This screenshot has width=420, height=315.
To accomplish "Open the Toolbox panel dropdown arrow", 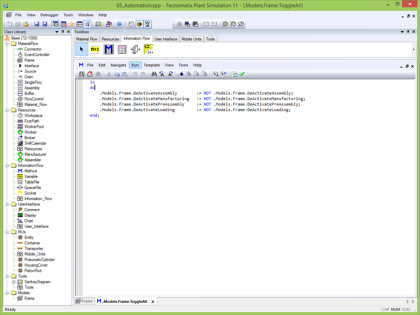I will point(402,32).
